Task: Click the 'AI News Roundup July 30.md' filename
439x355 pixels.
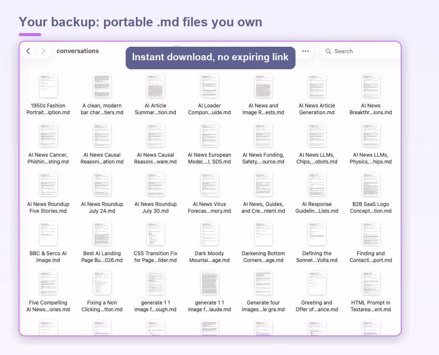Action: [156, 208]
